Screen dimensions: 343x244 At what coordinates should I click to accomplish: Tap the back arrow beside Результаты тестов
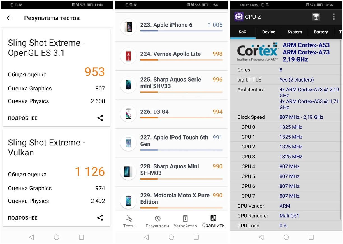9,18
